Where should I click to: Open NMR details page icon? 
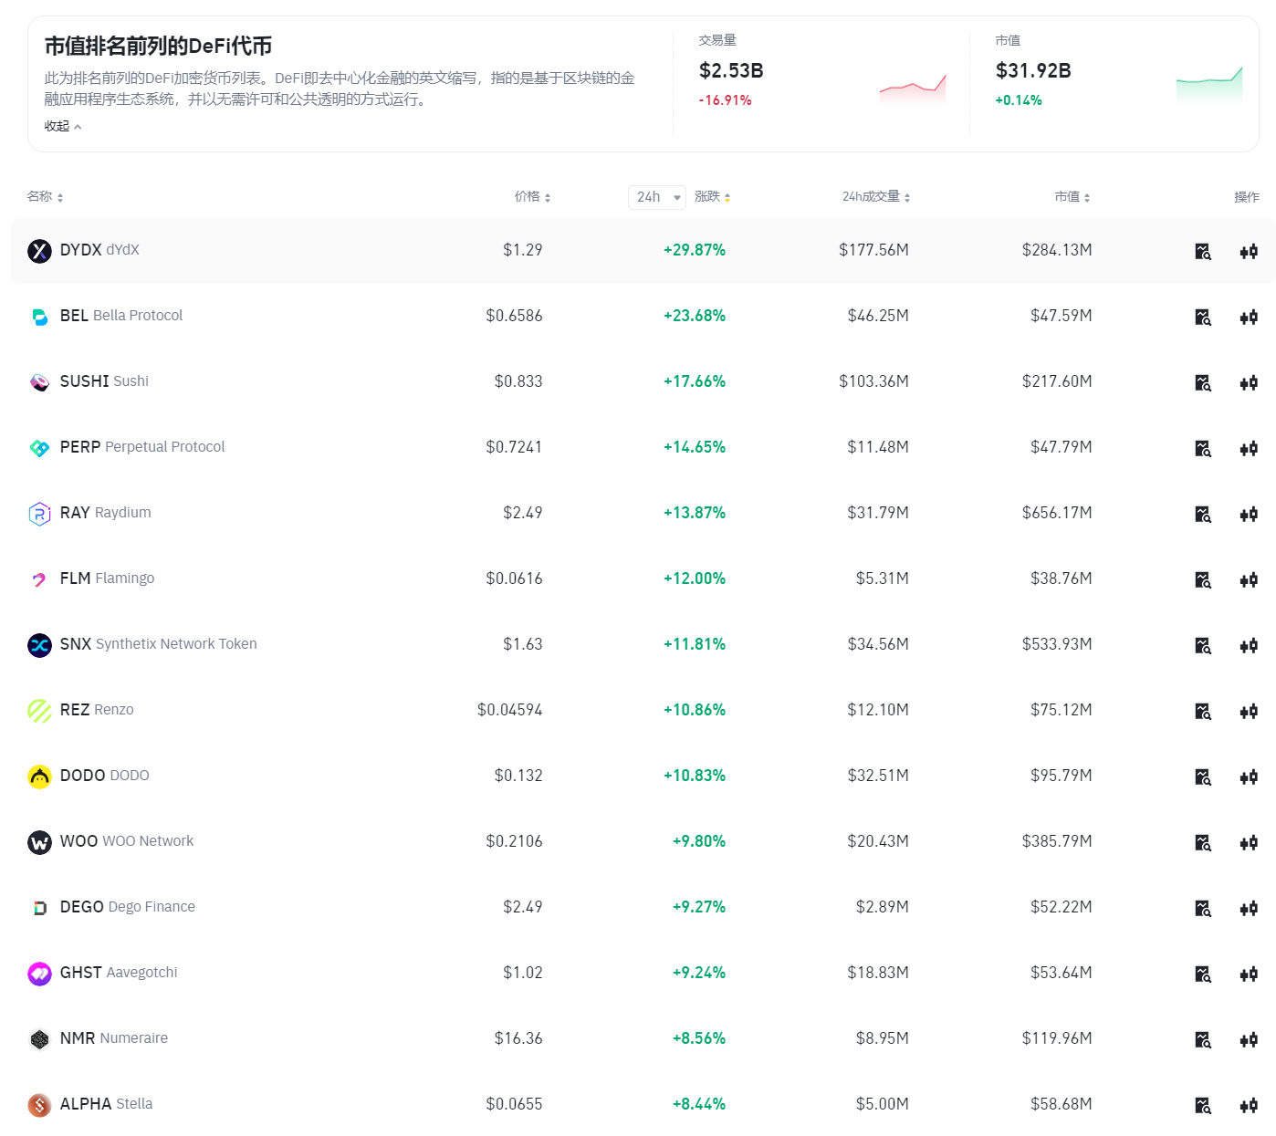1203,1039
